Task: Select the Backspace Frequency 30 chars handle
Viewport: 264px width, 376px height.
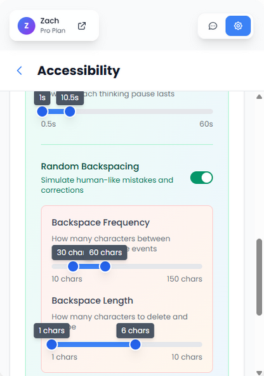Action: [73, 266]
